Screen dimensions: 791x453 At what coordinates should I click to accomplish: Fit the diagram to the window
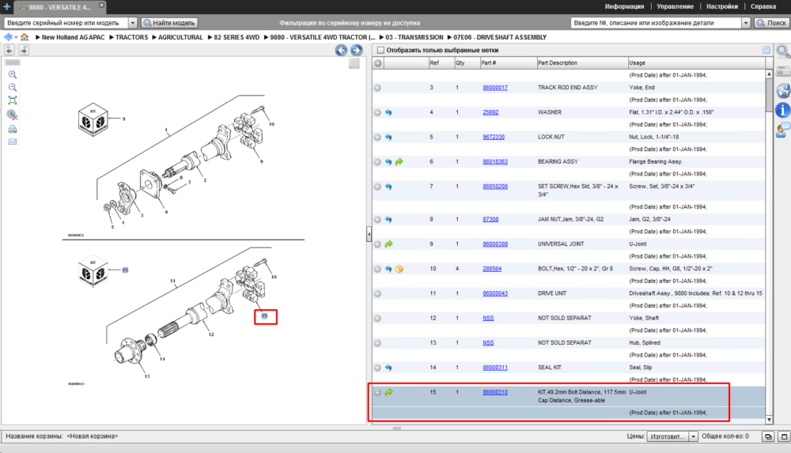click(x=13, y=100)
